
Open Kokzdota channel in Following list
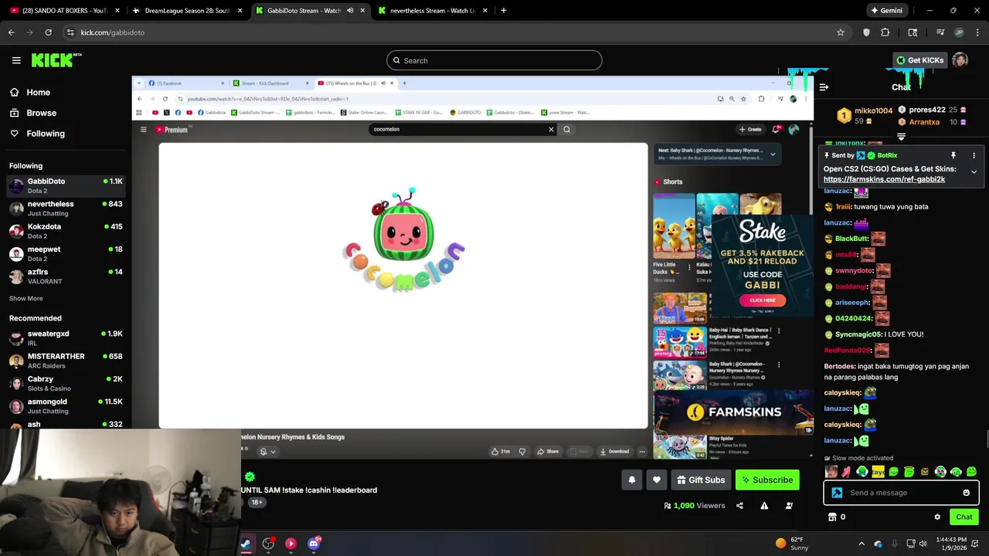click(66, 231)
